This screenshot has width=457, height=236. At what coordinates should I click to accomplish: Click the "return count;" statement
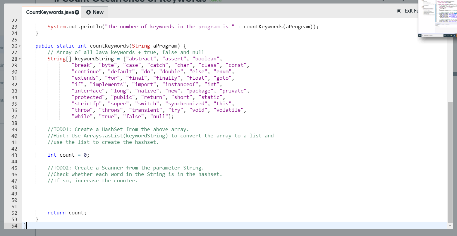click(67, 213)
